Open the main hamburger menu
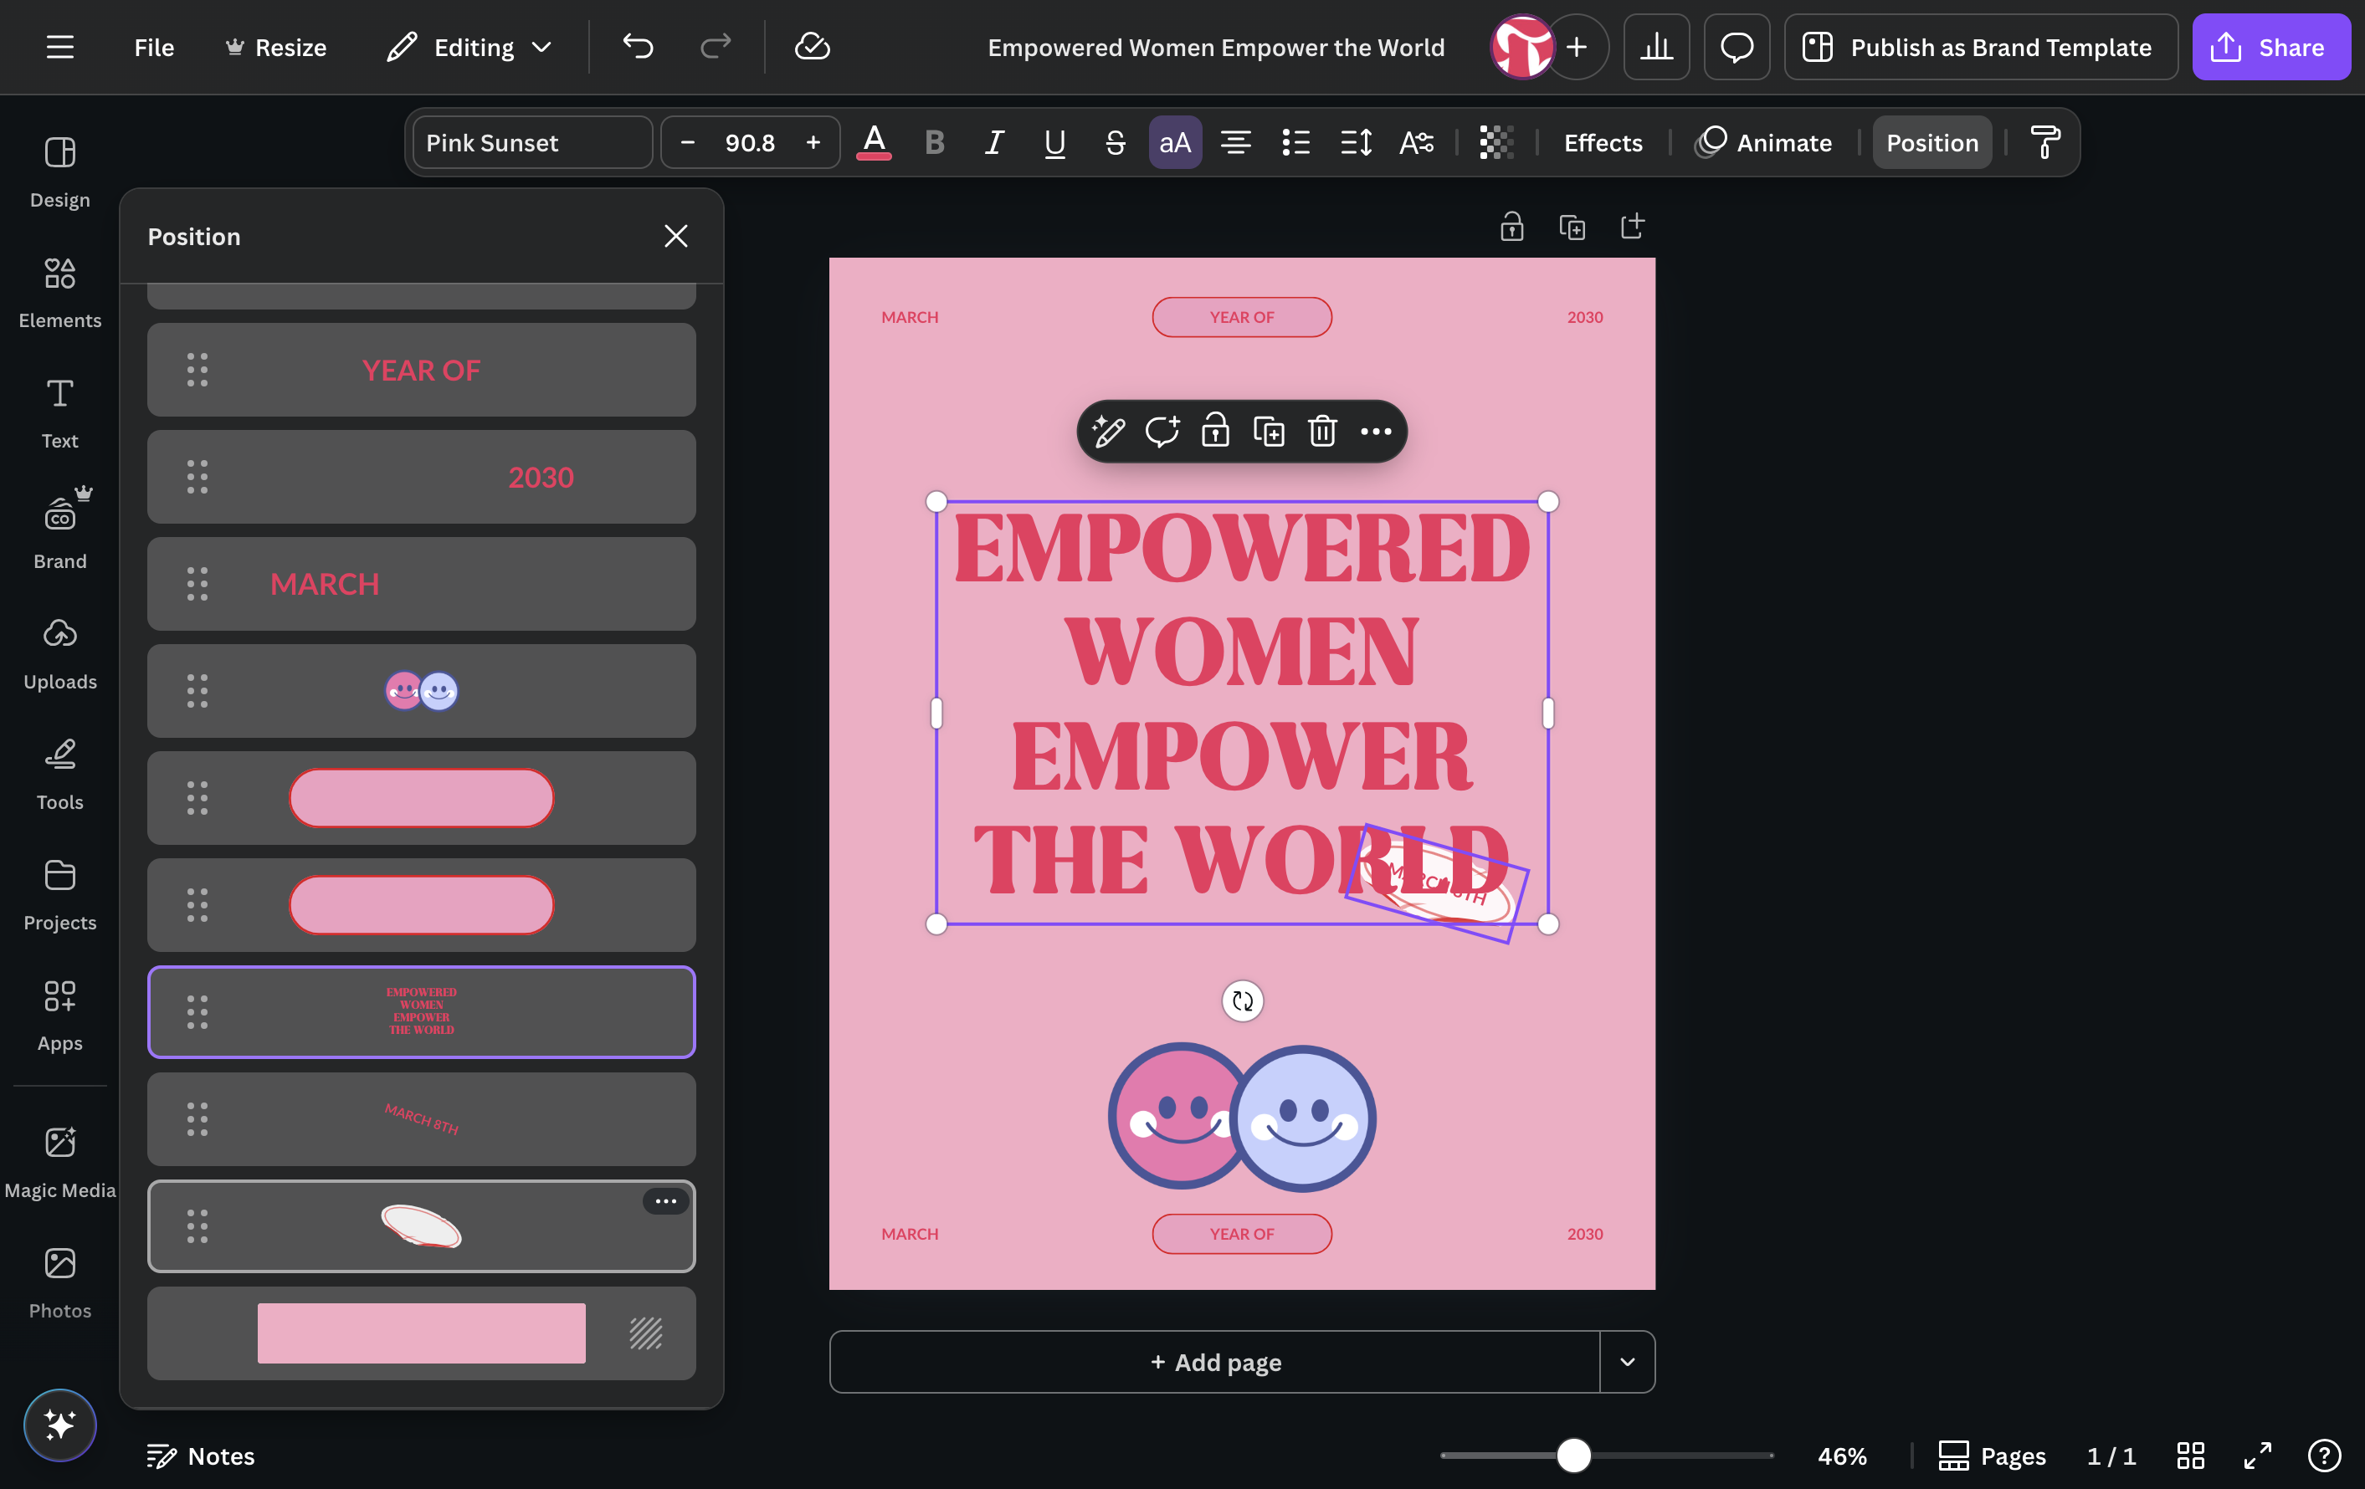 pyautogui.click(x=60, y=47)
